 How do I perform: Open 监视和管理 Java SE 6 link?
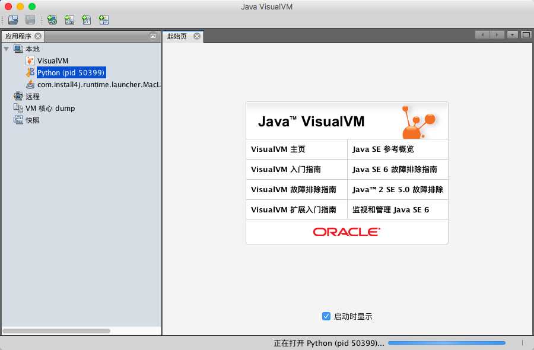390,209
